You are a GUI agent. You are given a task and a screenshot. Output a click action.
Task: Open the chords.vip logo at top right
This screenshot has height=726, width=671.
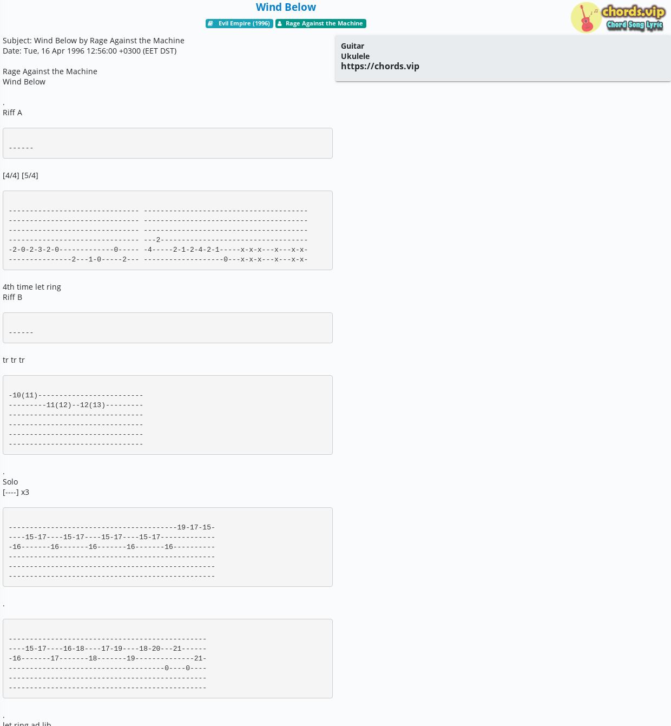pyautogui.click(x=617, y=17)
